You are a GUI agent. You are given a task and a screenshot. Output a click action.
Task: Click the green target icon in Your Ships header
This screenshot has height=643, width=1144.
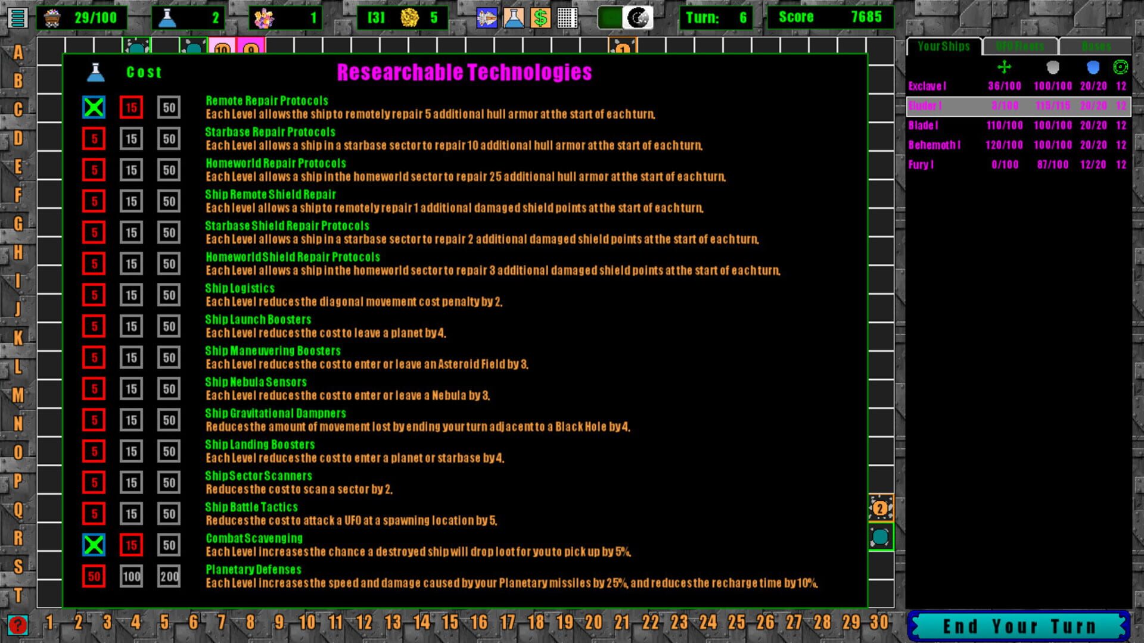(1120, 67)
